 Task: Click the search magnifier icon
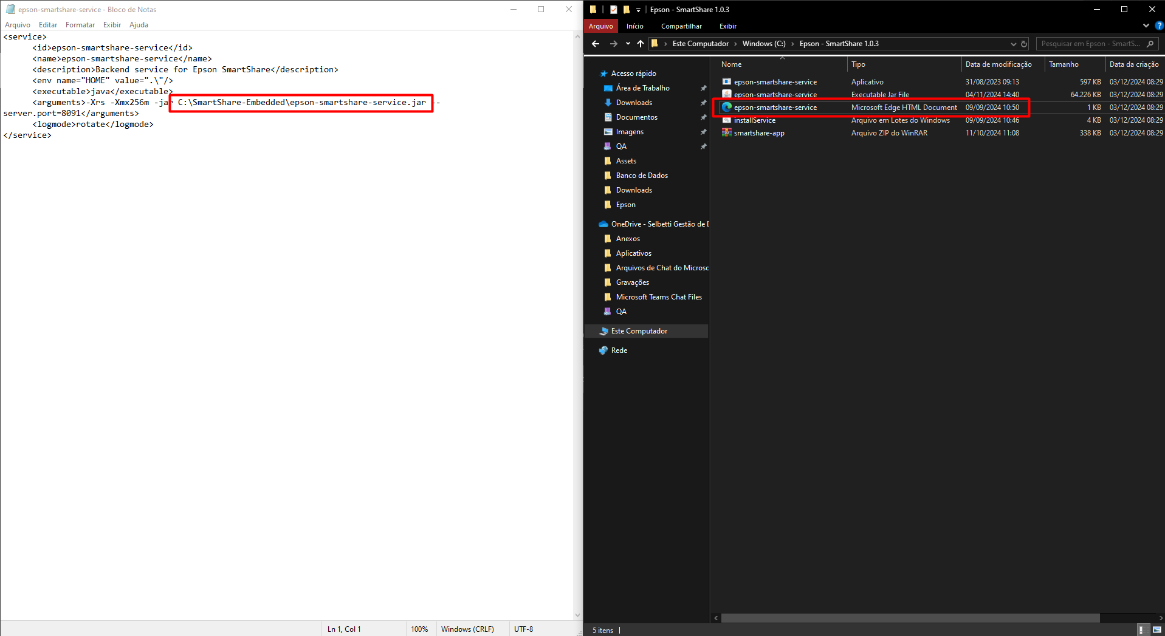[x=1150, y=44]
